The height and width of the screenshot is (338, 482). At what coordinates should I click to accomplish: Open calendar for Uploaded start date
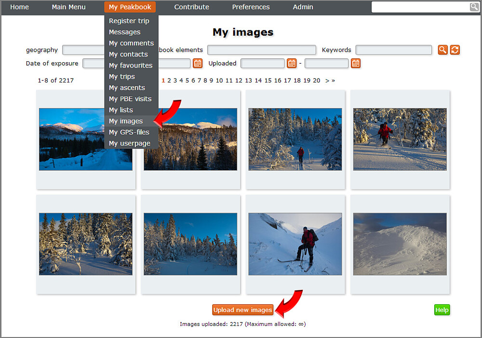292,63
